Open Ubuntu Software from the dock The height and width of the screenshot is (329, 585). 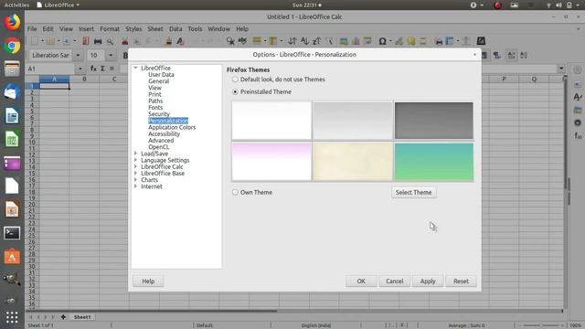[x=12, y=257]
